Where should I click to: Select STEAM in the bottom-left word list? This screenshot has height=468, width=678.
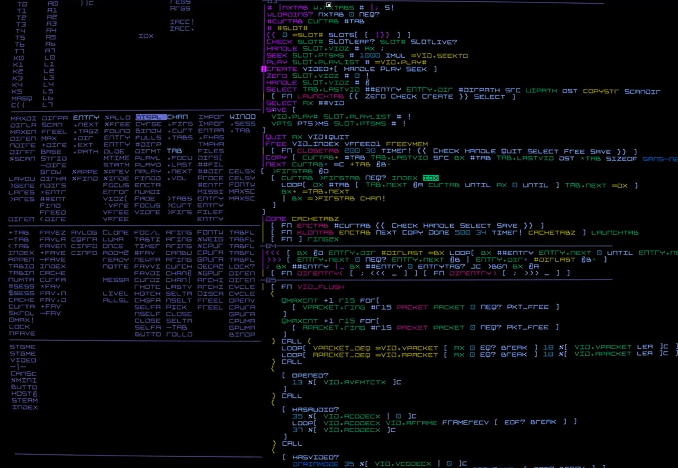tap(25, 401)
